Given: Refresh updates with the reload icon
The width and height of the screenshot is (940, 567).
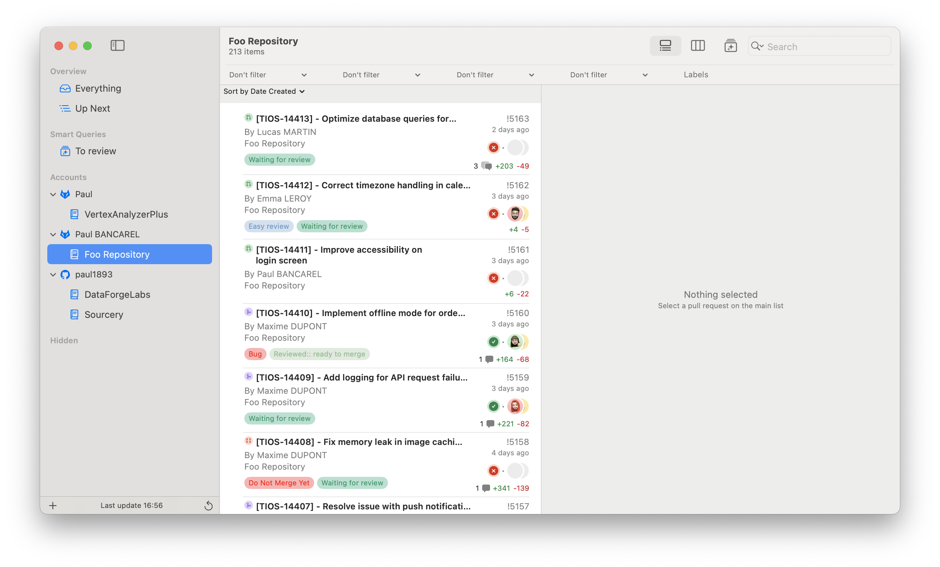Looking at the screenshot, I should click(x=209, y=505).
